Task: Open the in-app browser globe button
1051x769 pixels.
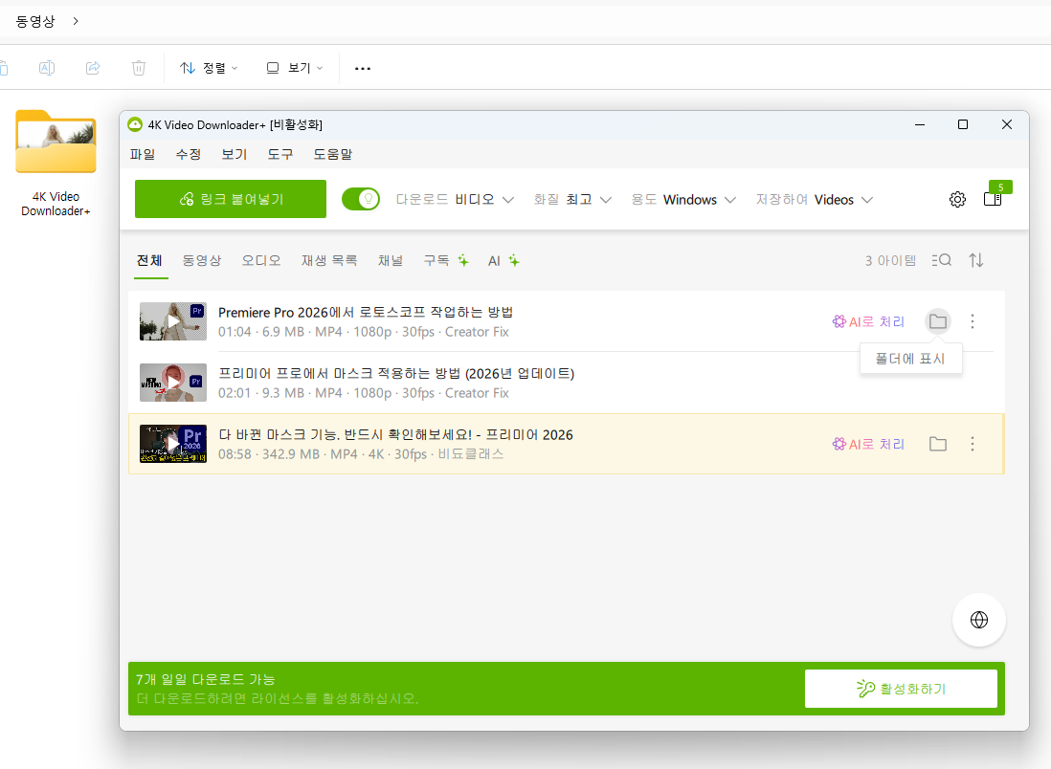Action: (x=978, y=620)
